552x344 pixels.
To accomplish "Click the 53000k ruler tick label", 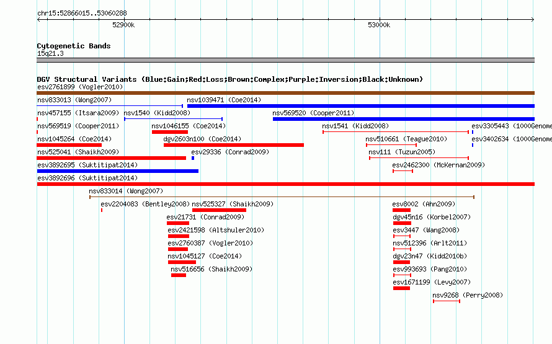I will tap(379, 25).
